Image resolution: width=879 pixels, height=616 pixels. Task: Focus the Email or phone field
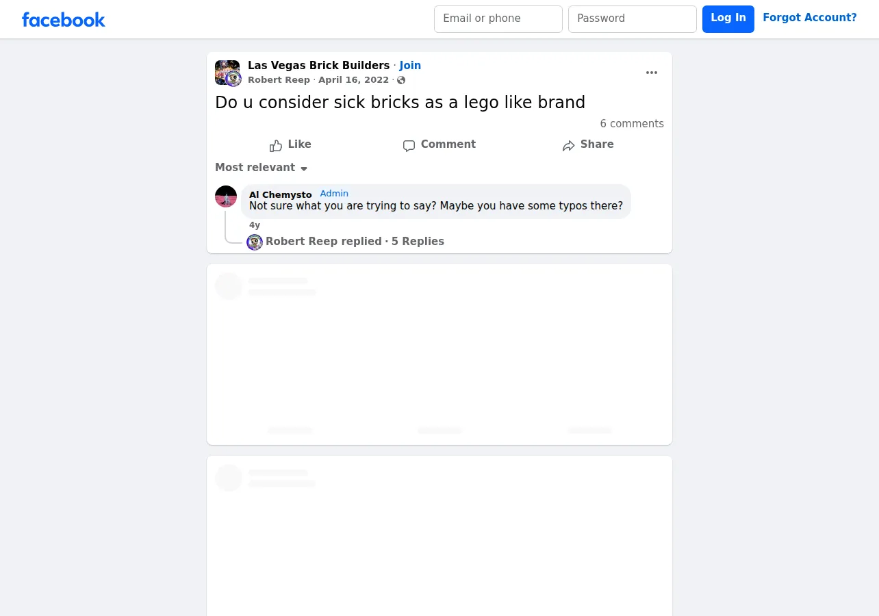(498, 19)
